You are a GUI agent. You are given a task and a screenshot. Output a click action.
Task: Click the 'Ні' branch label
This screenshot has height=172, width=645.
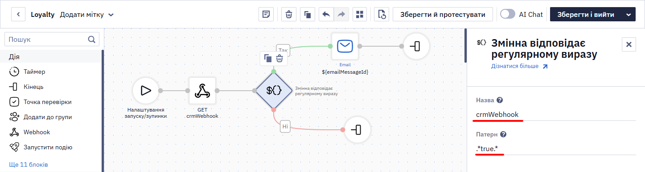(x=286, y=127)
